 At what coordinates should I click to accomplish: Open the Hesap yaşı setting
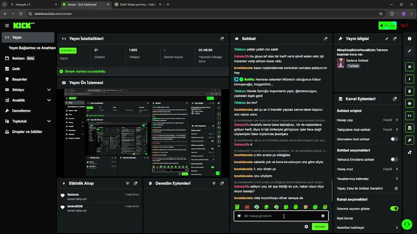point(367,120)
